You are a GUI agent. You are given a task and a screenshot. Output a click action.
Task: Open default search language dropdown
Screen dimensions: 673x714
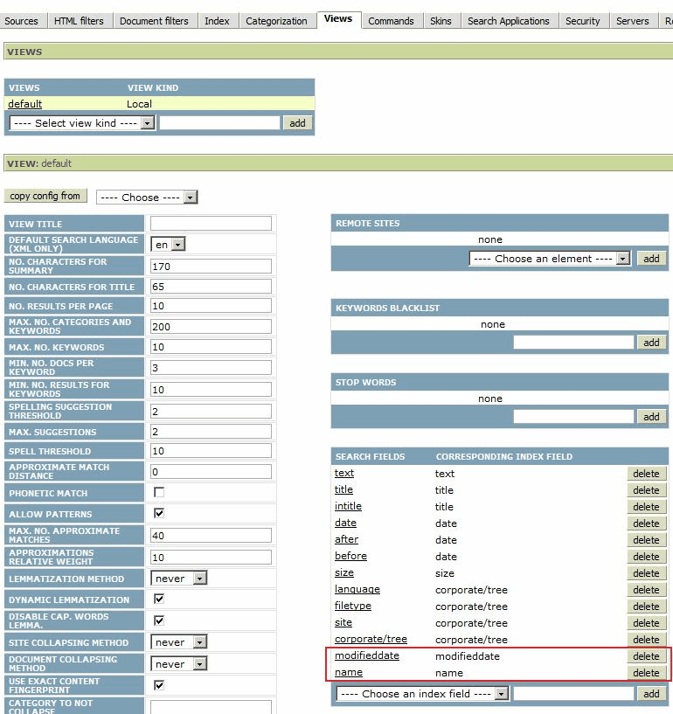[x=168, y=245]
